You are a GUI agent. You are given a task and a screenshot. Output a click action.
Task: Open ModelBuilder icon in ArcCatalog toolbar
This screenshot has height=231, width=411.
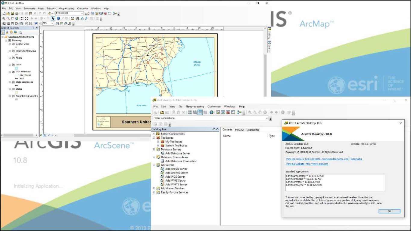[x=239, y=112]
